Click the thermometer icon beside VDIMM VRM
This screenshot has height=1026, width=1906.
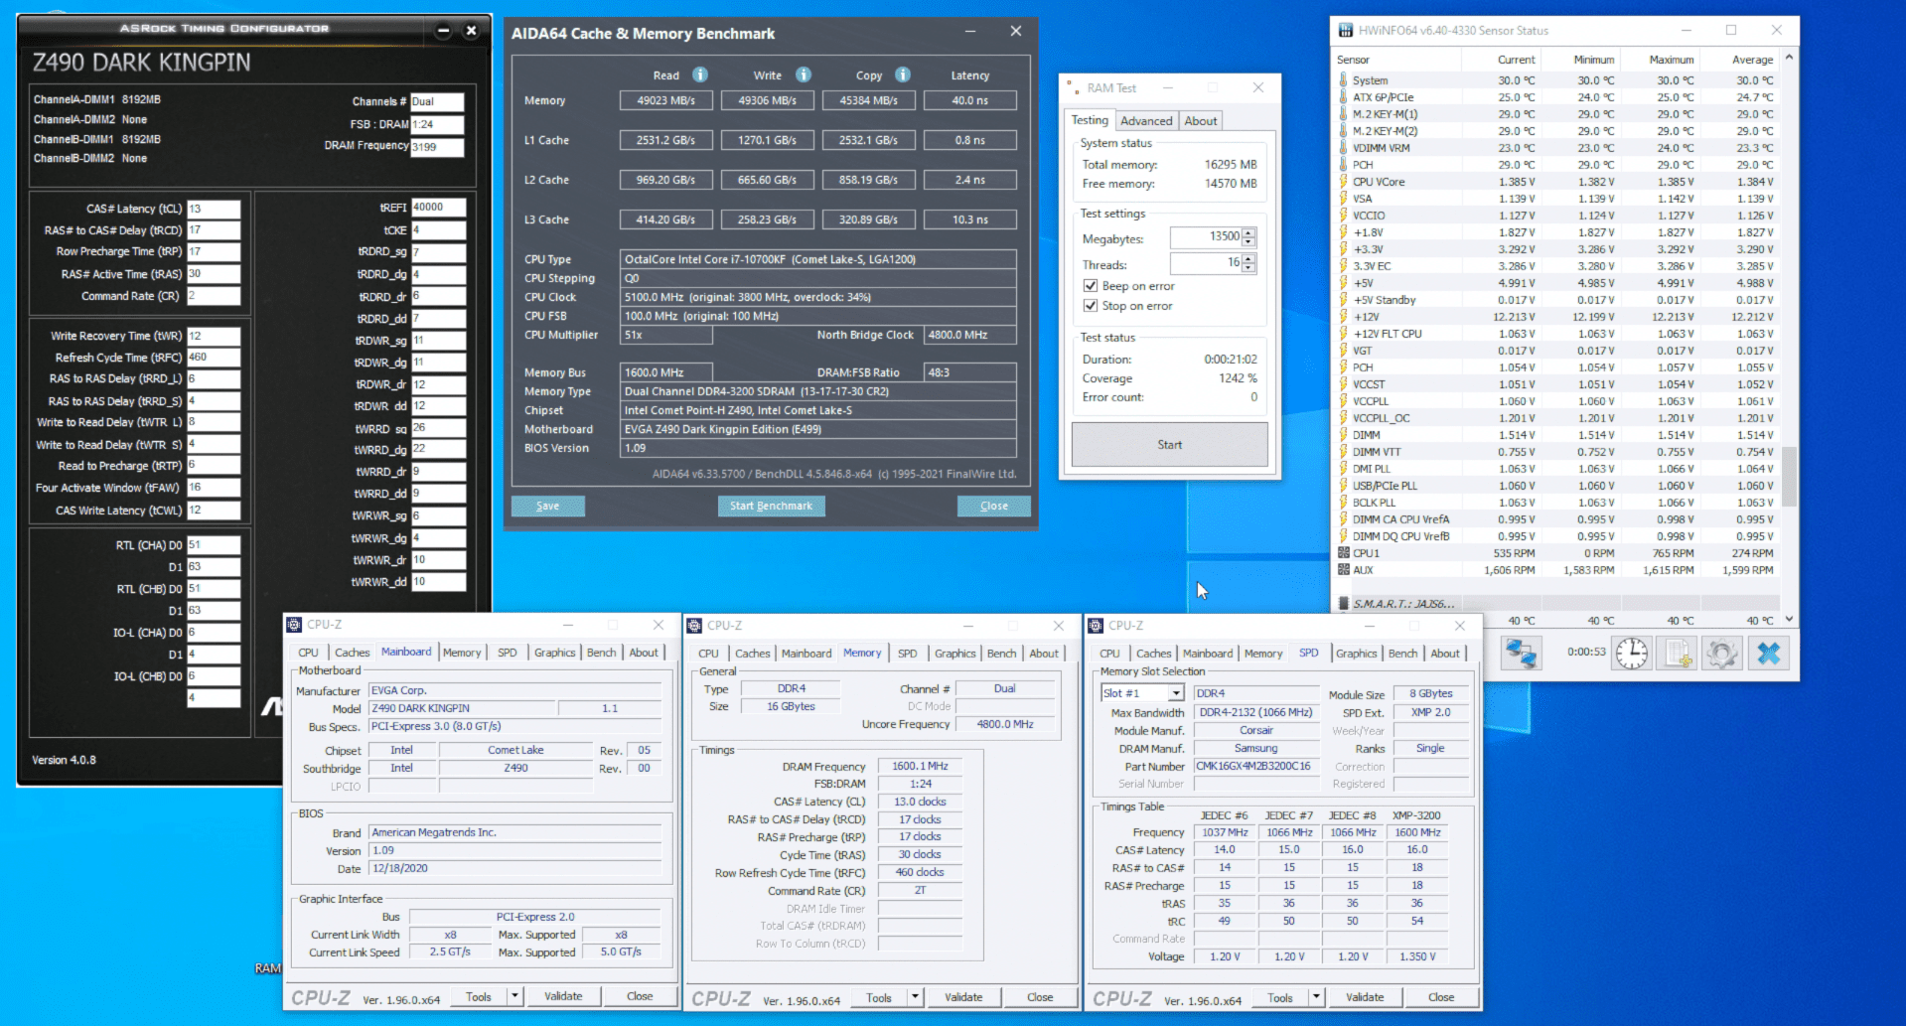coord(1343,148)
